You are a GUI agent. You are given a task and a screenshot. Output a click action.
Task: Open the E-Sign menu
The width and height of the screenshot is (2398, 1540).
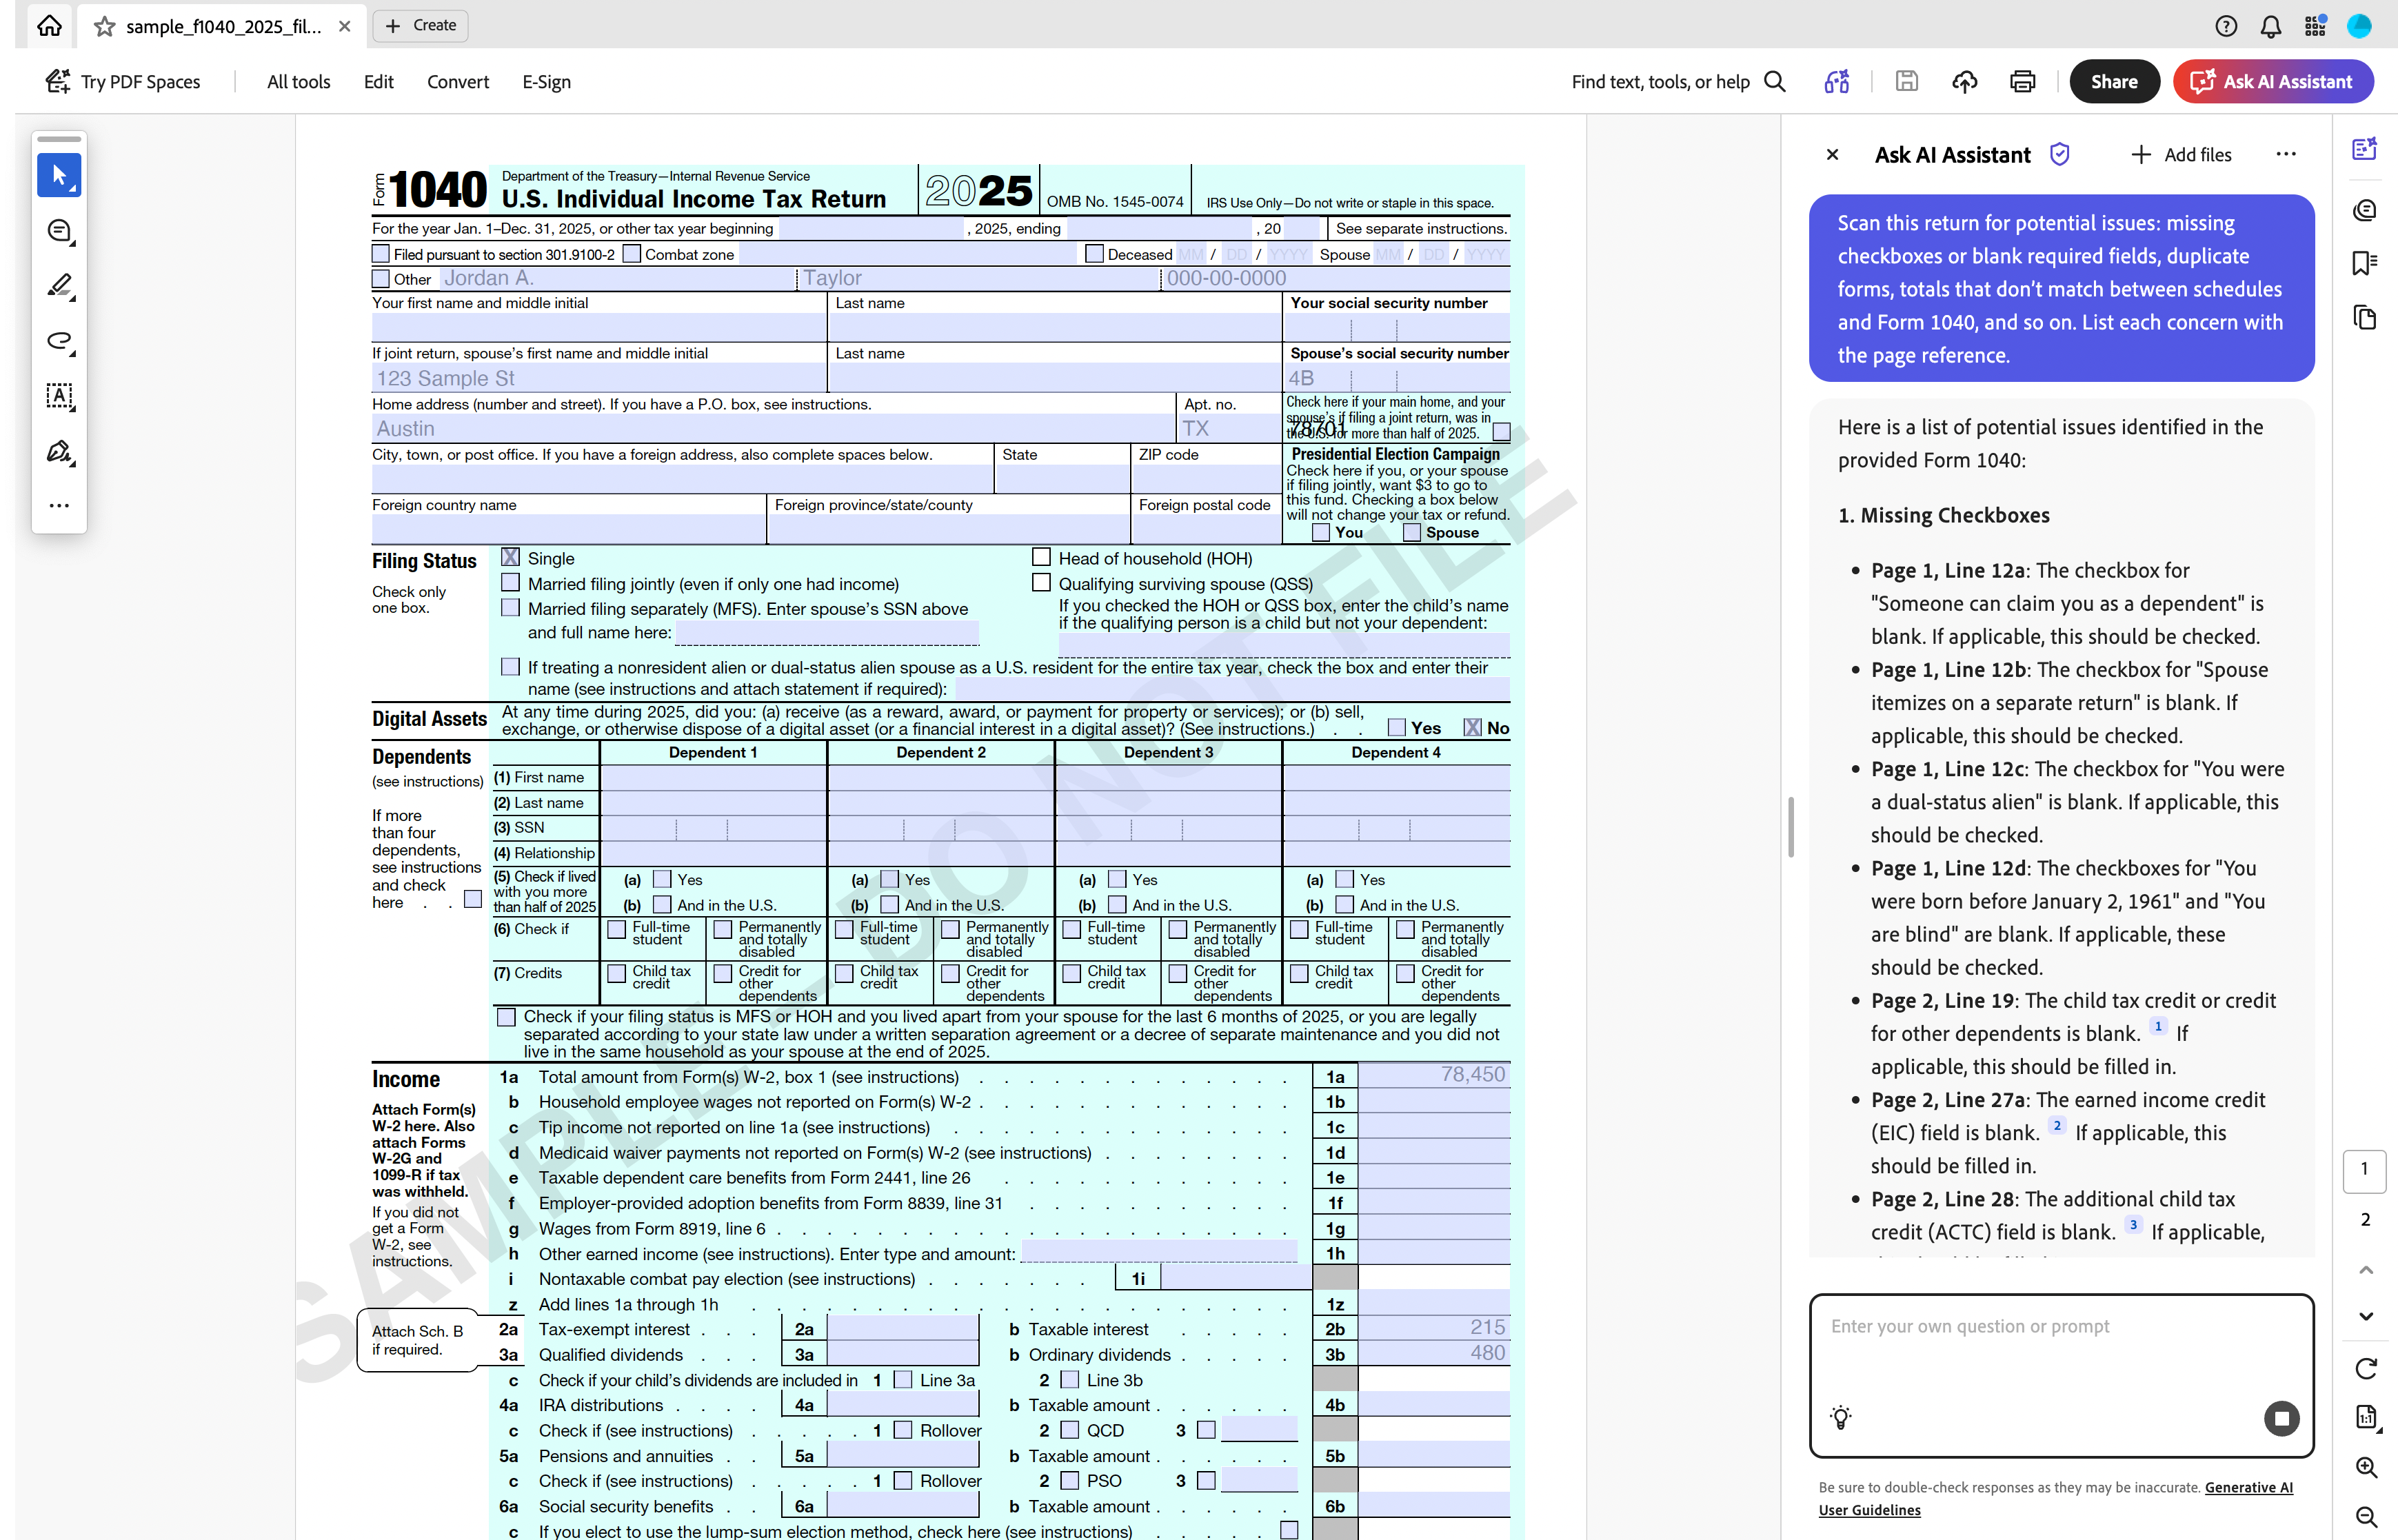[x=546, y=82]
